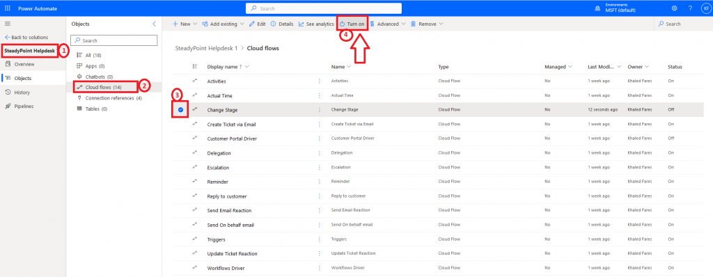Open more options dots for Escalation
713x277 pixels.
tap(319, 167)
